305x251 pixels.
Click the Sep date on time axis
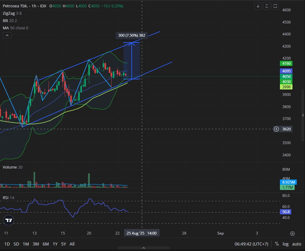(220, 233)
